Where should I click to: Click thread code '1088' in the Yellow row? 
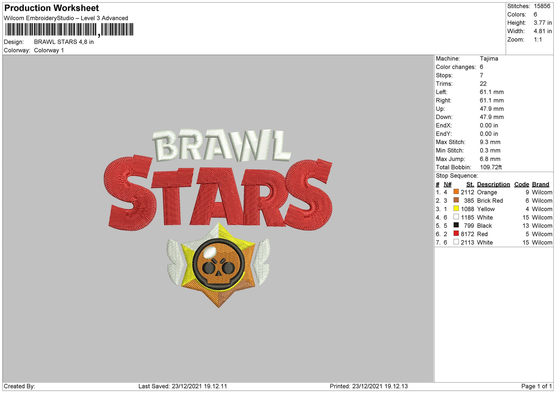pos(467,209)
